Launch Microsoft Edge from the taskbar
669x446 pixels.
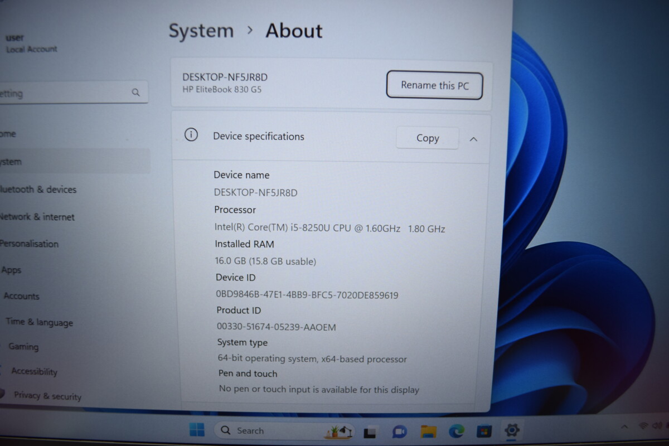(x=457, y=431)
